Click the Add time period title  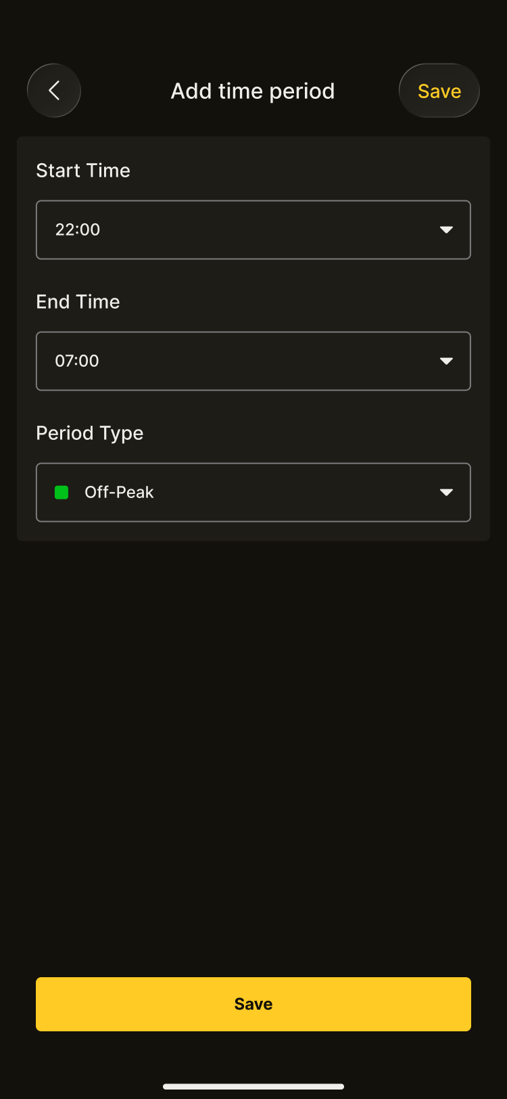(x=253, y=91)
